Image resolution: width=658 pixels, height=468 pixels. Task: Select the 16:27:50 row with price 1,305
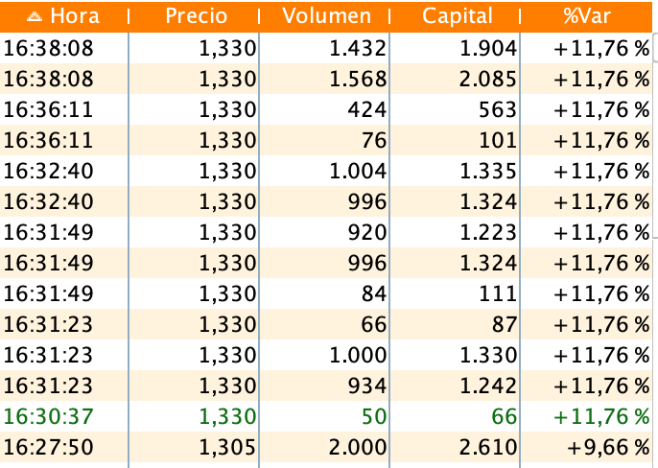click(x=326, y=447)
